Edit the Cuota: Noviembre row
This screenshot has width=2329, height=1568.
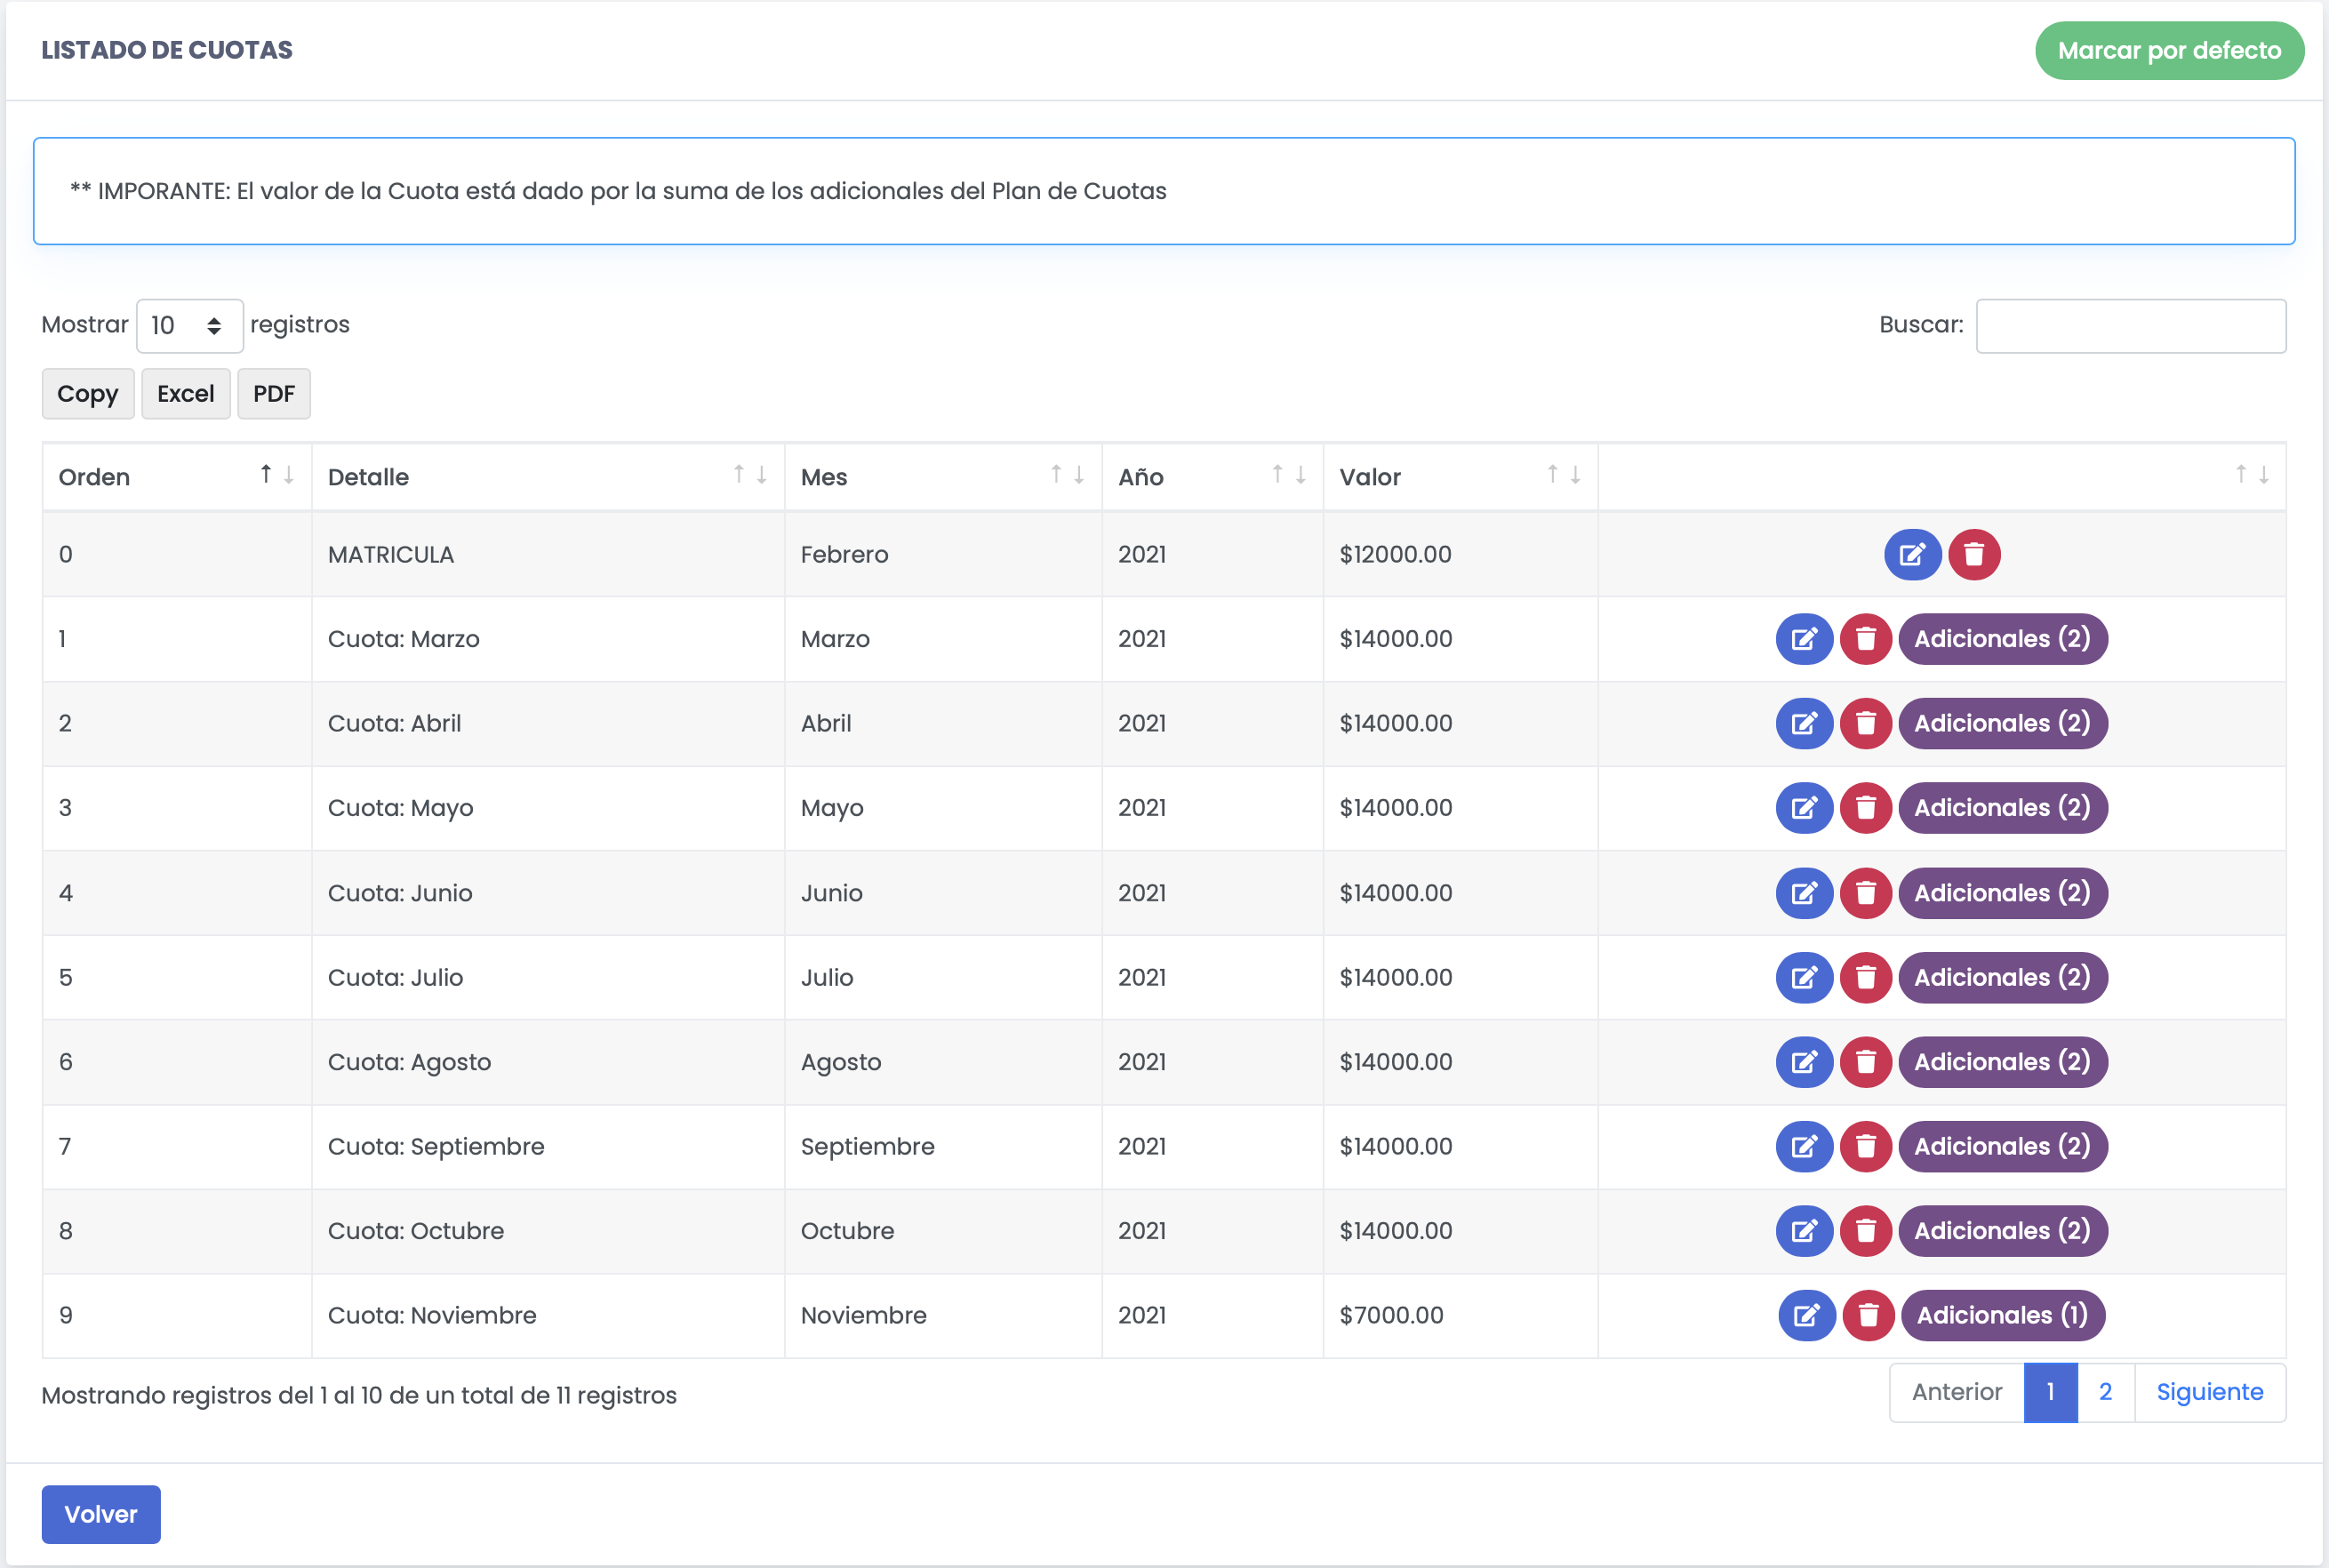pyautogui.click(x=1807, y=1315)
